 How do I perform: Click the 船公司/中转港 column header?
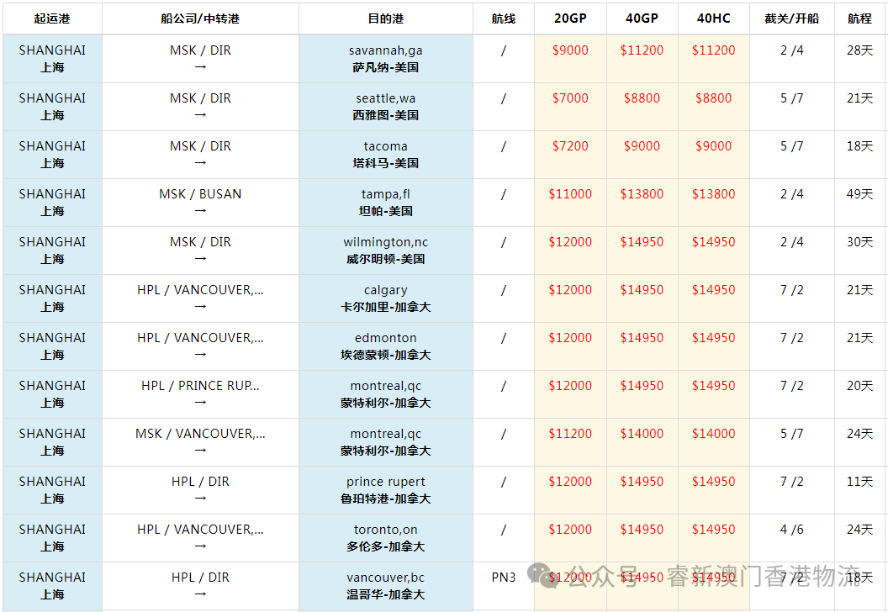200,18
